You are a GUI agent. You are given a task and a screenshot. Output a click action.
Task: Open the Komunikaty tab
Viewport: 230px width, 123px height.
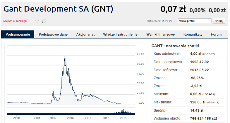click(193, 34)
